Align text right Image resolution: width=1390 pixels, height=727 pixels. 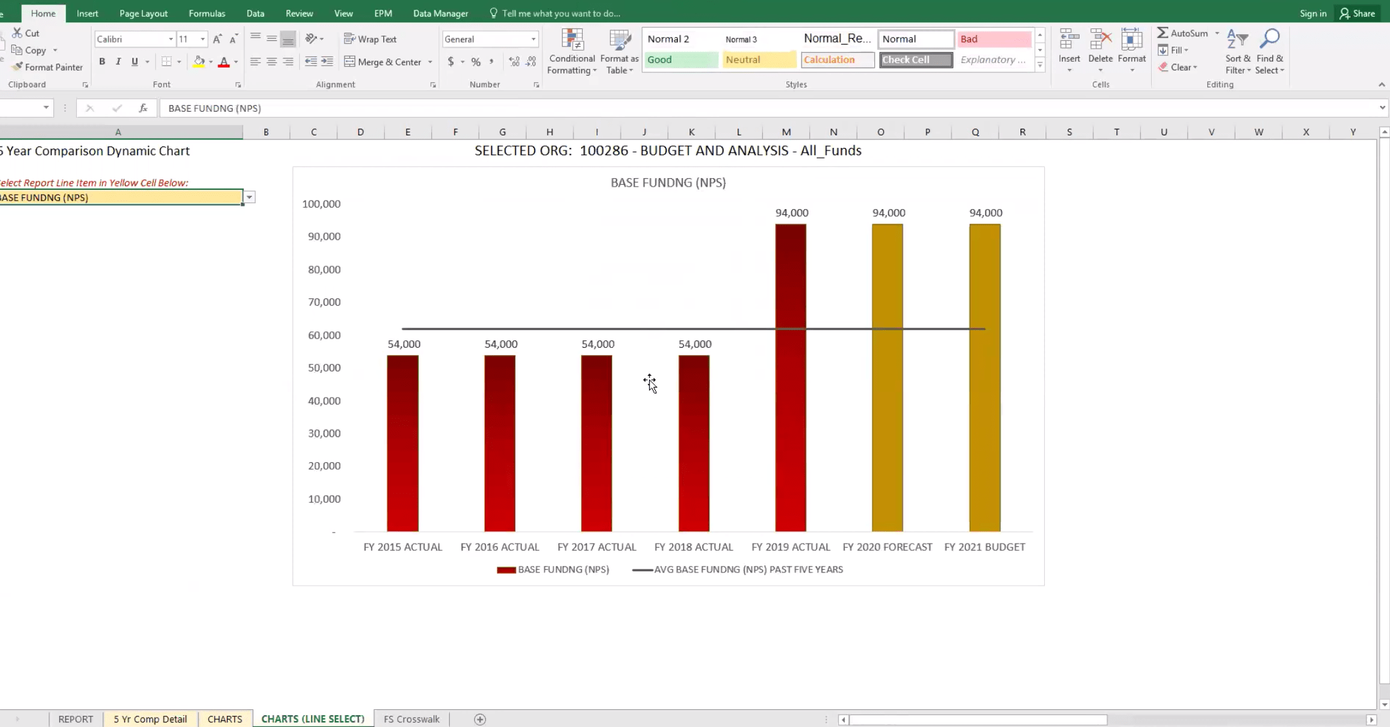pos(288,62)
